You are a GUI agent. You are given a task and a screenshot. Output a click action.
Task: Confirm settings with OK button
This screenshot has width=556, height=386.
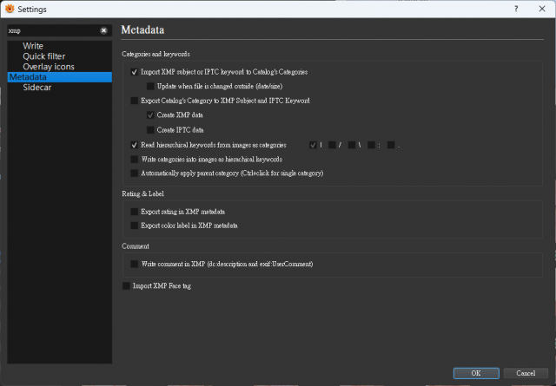[476, 373]
